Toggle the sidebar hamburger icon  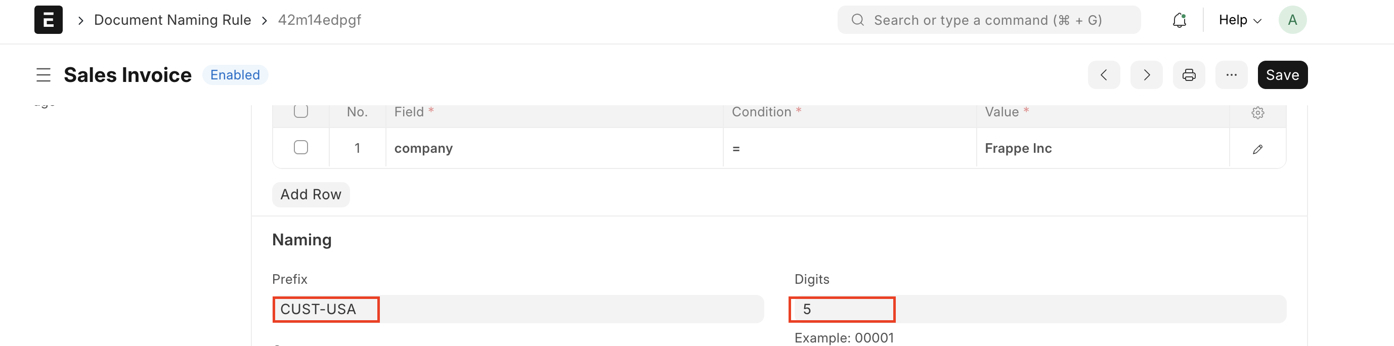click(43, 75)
